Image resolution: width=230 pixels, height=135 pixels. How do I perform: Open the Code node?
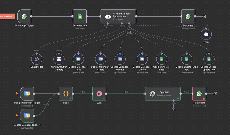click(66, 94)
